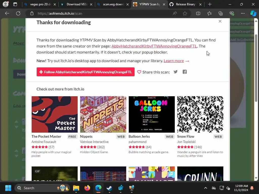Image resolution: width=259 pixels, height=194 pixels.
Task: Open the notification bell icon
Action: pyautogui.click(x=252, y=188)
